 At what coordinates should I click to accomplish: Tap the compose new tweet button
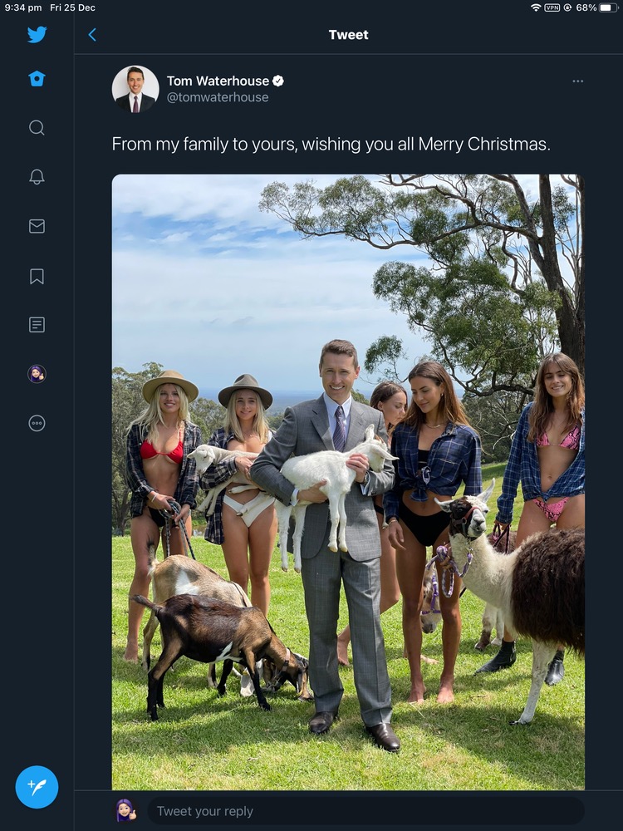point(37,787)
